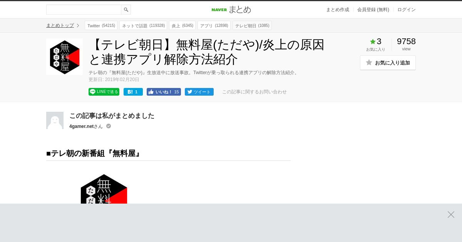Image resolution: width=462 pixels, height=242 pixels.
Task: Click the breadcrumb chevron after まとめトップ
Action: [78, 25]
